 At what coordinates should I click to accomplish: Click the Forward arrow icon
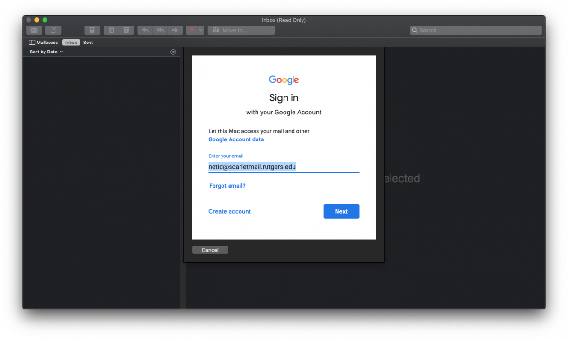(x=176, y=30)
